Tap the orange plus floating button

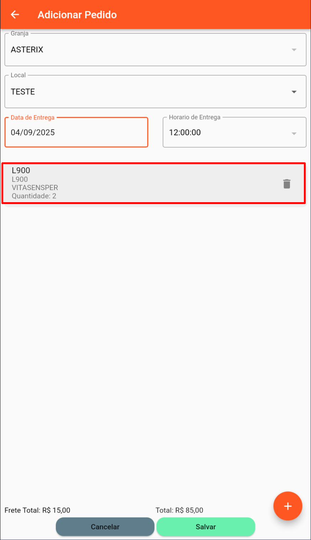pos(288,506)
